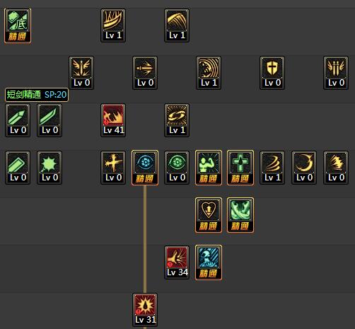Screen dimensions: 355x329
Task: Select the golden tornado skill Lv 1
Action: [272, 168]
